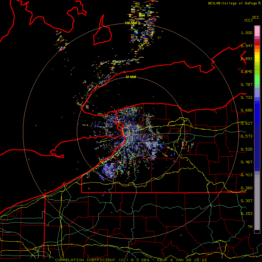Select the 0.787 scale value
This screenshot has height=262, width=262.
(247, 84)
